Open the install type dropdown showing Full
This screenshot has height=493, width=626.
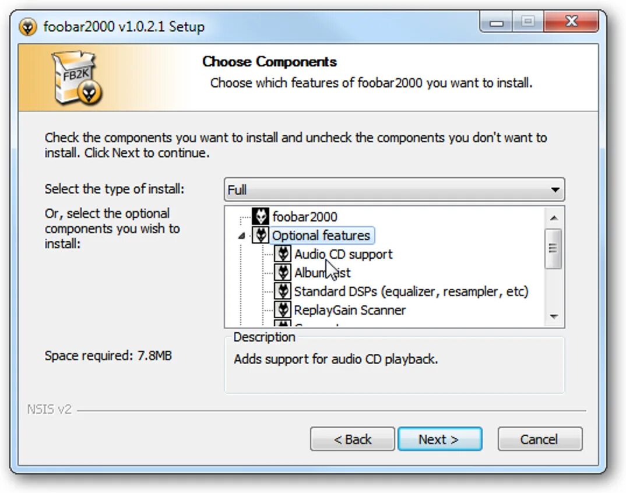pos(395,189)
